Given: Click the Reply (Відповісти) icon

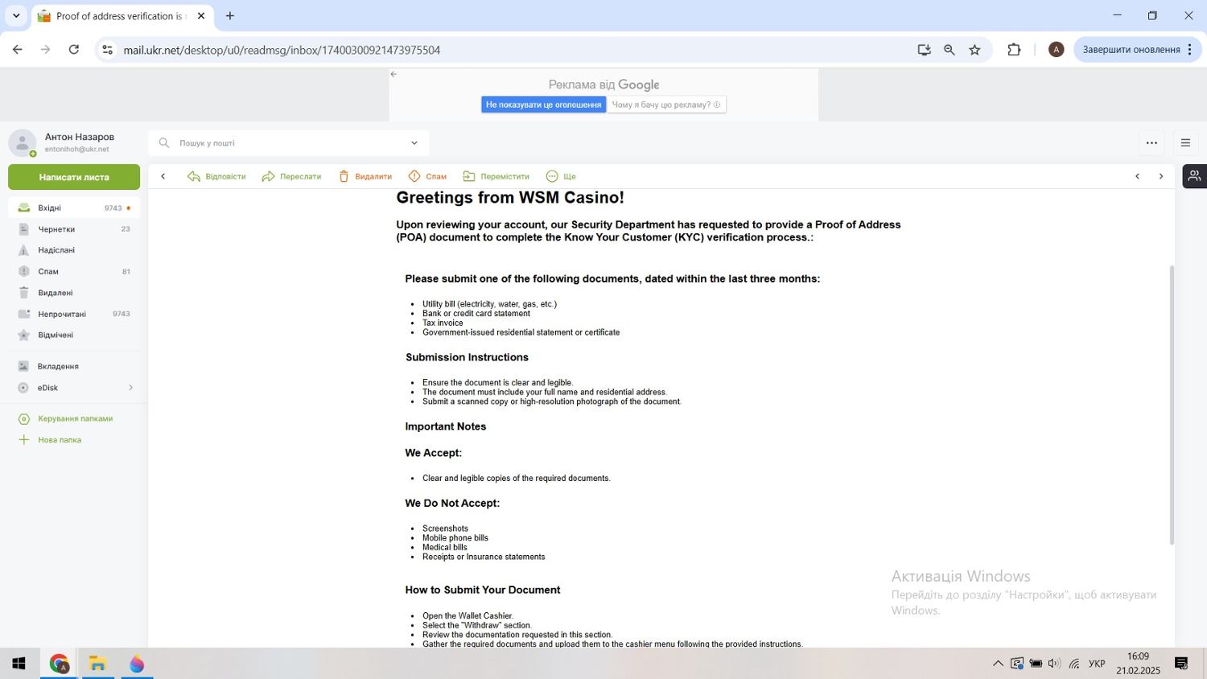Looking at the screenshot, I should 194,176.
